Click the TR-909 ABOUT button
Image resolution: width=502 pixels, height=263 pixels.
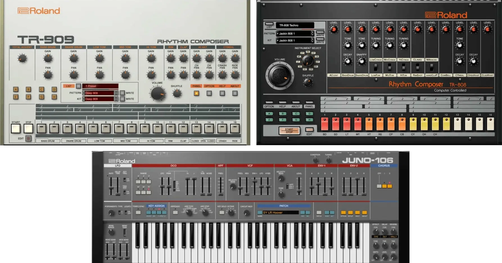(x=235, y=93)
